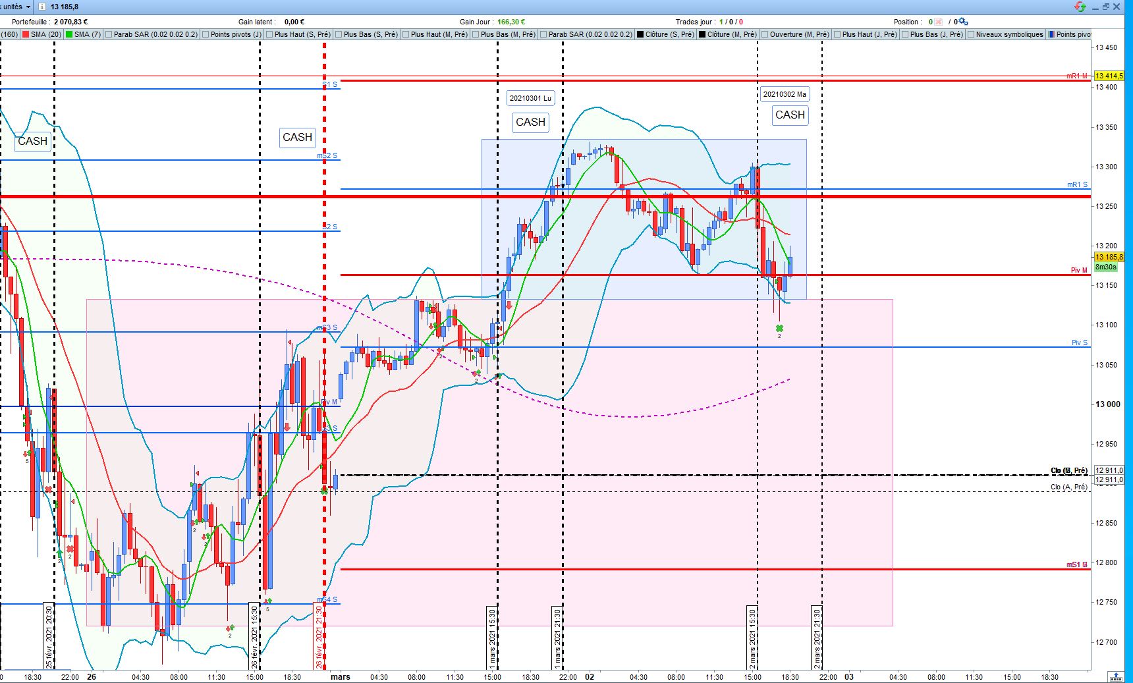
Task: Select the Clôture (S, Pré) indicator label
Action: click(670, 34)
